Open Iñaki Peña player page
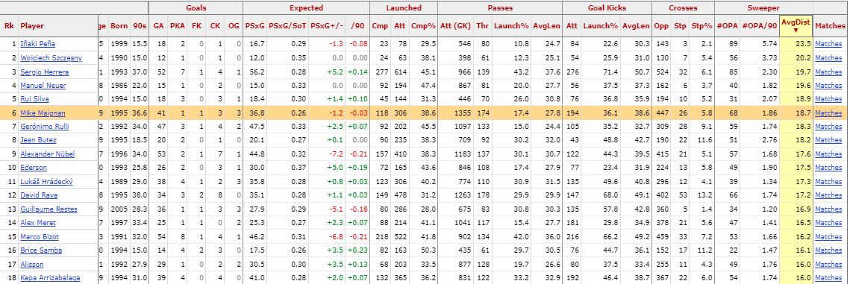Screen dimensions: 850x284 37,45
